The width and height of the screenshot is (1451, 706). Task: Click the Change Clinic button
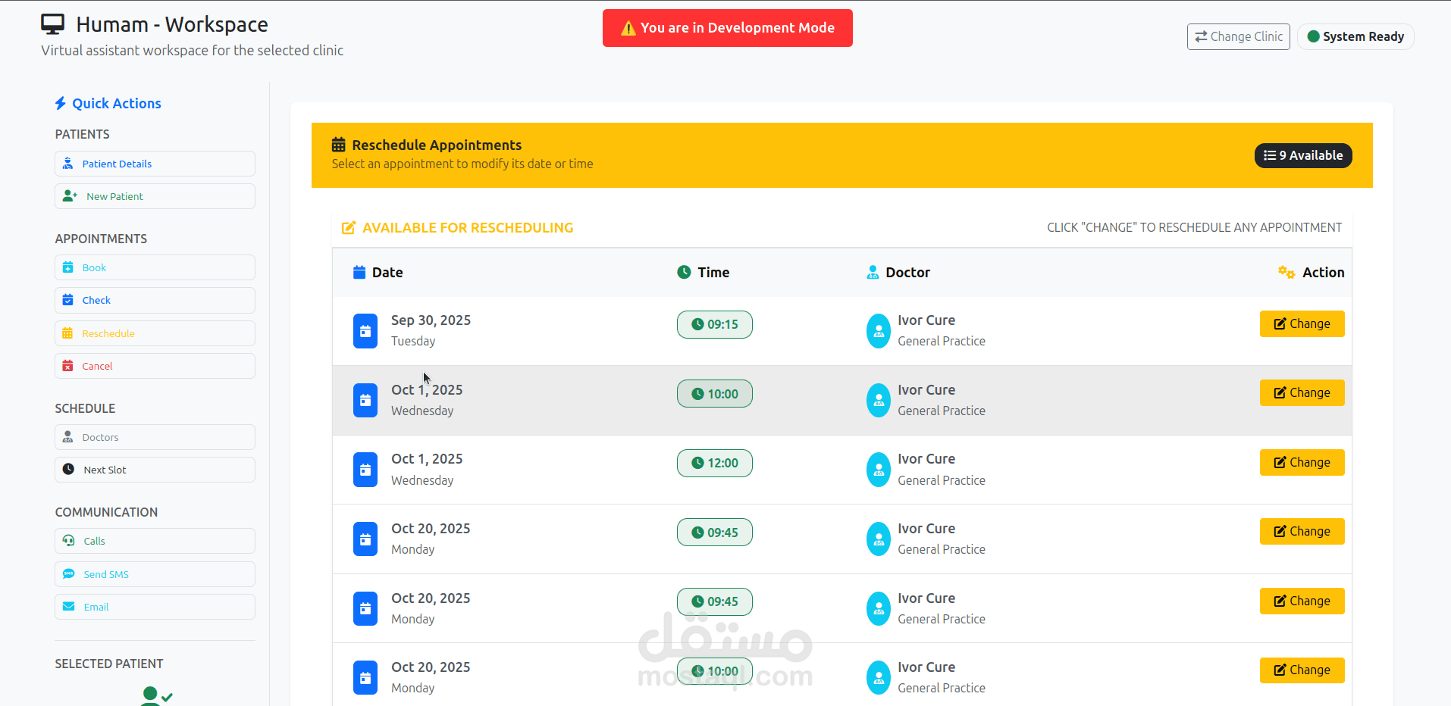pos(1238,36)
